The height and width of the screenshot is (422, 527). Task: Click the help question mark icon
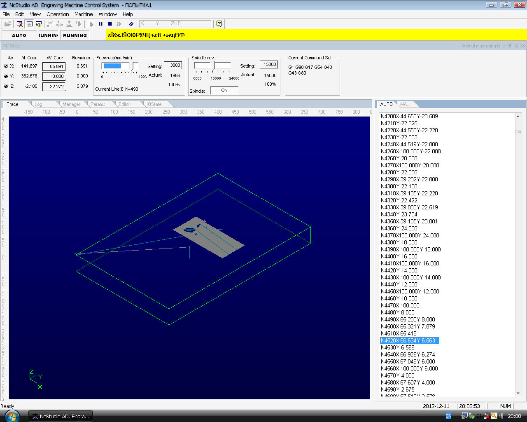tap(219, 24)
